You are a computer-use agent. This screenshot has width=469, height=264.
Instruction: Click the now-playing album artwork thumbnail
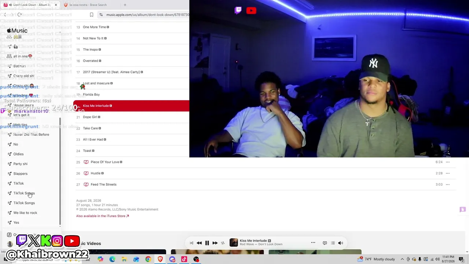[x=234, y=243]
